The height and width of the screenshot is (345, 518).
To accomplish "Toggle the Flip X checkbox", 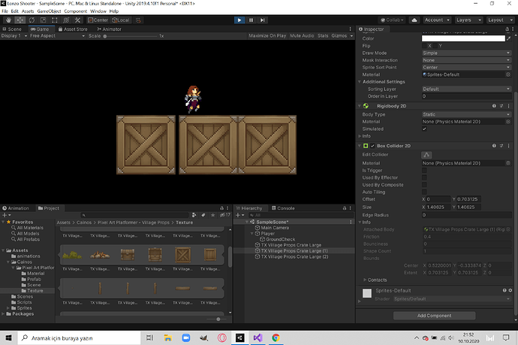I will pos(424,46).
